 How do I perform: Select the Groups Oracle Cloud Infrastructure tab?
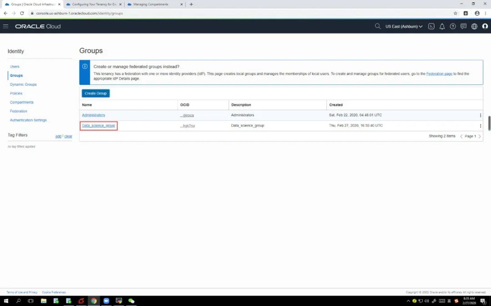(32, 5)
